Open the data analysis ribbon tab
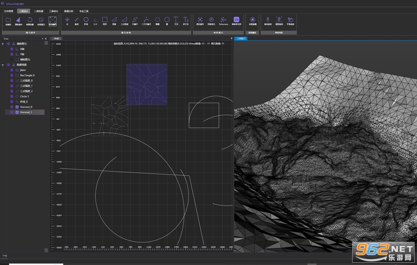 coord(69,11)
